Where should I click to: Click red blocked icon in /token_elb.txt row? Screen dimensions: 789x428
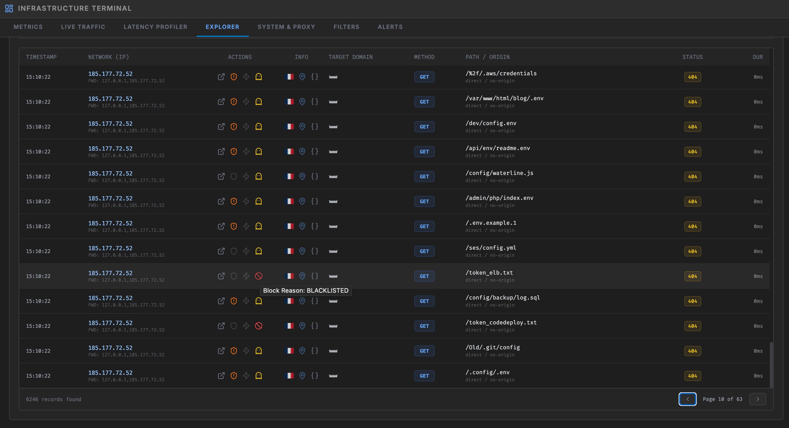tap(259, 276)
